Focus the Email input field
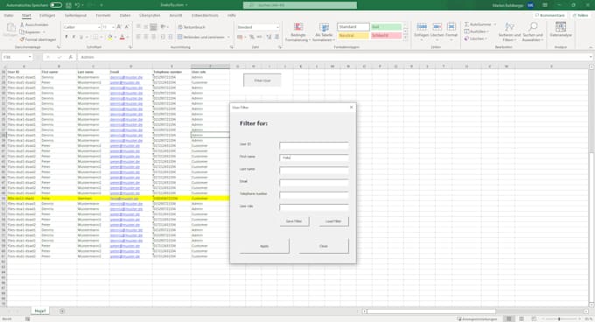The image size is (595, 322). pos(314,182)
